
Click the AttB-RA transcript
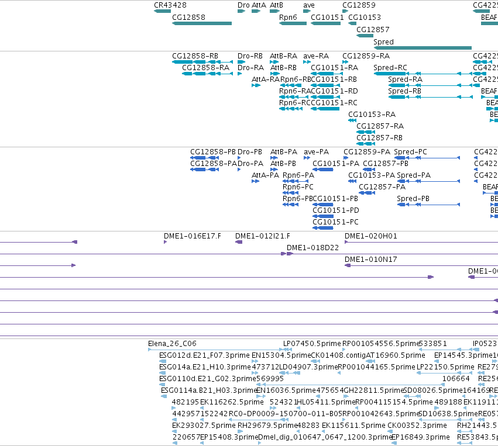coord(274,62)
